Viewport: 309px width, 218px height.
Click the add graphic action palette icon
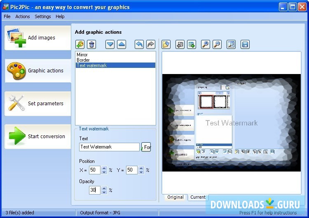[80, 44]
